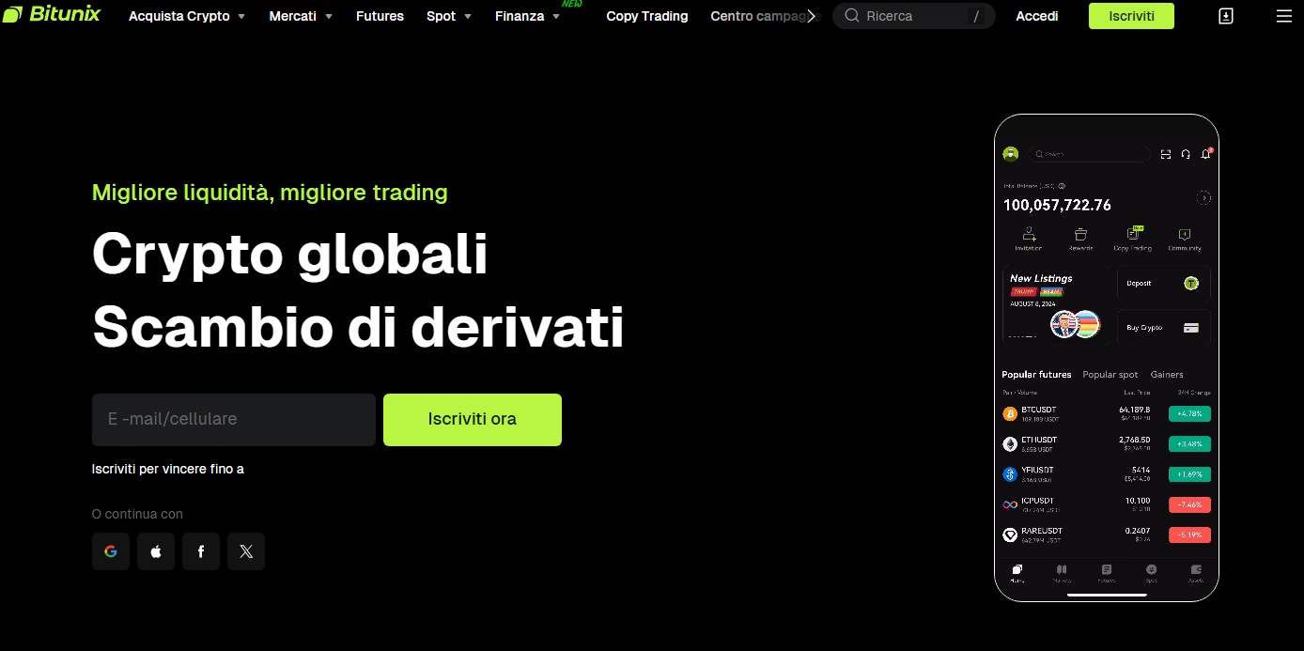Click the +1.69% change badge
This screenshot has width=1304, height=651.
tap(1189, 474)
